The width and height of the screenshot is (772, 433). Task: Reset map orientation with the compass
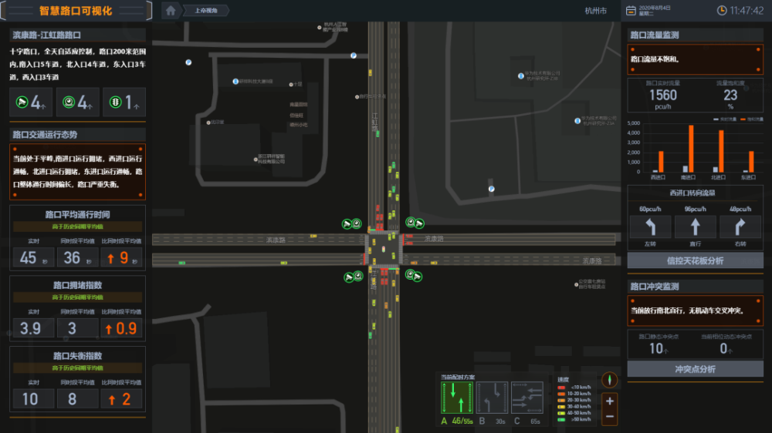[x=610, y=380]
